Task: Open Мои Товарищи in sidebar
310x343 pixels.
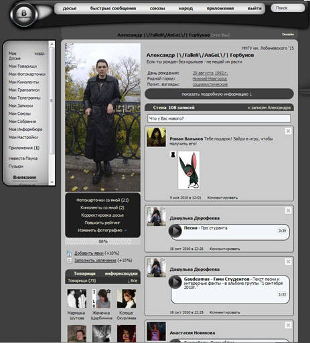Action: tap(23, 66)
